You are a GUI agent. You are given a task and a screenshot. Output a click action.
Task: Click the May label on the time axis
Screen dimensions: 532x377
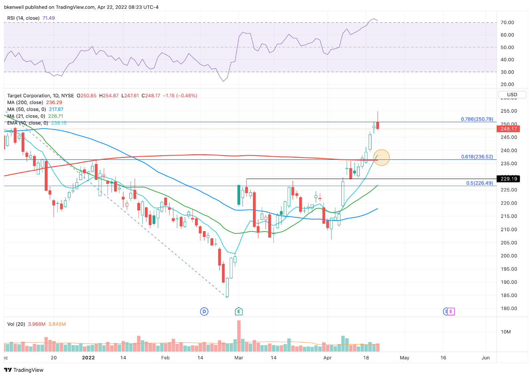point(405,358)
